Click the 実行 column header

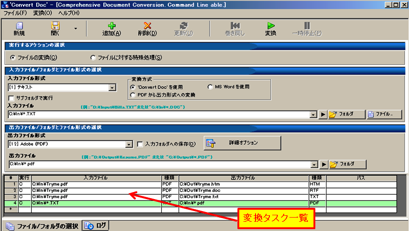click(x=25, y=178)
